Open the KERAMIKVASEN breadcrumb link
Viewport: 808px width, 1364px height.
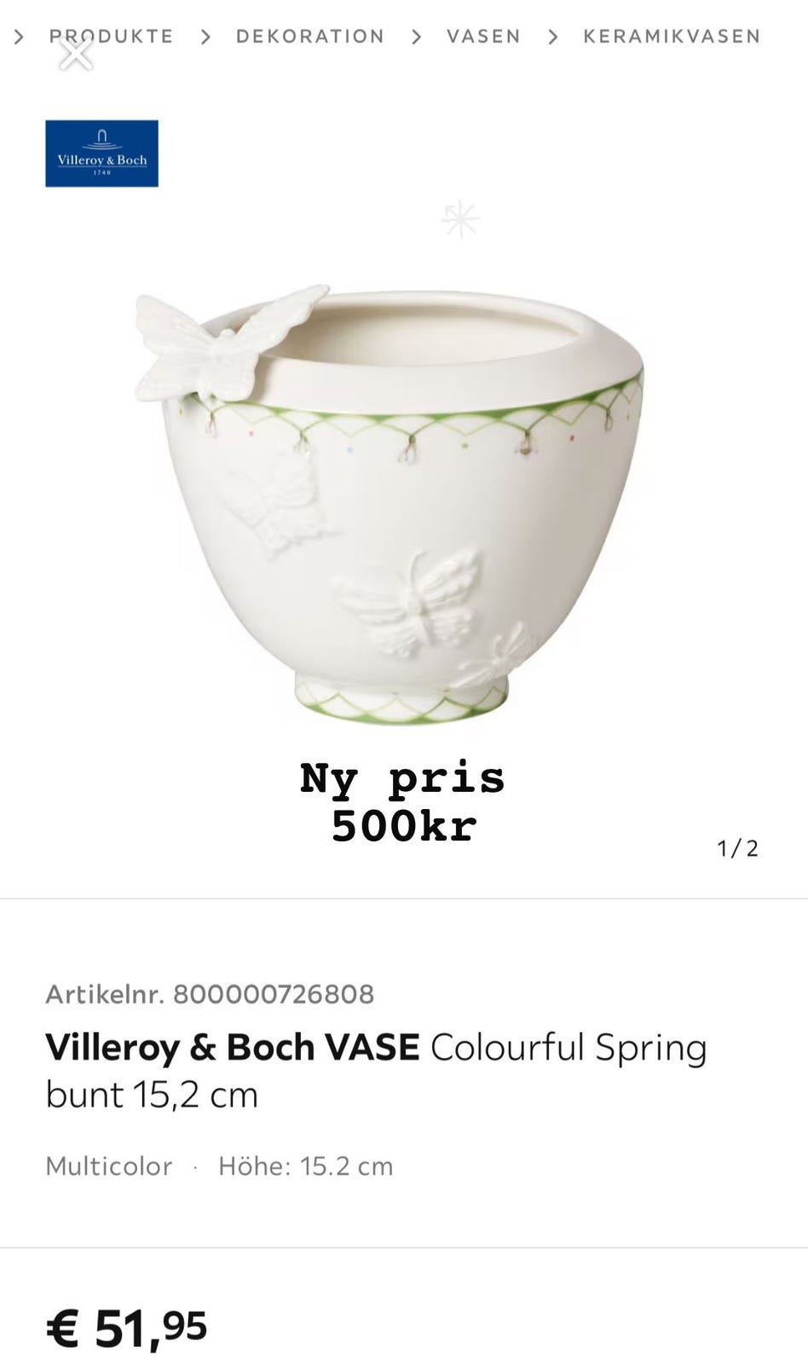[672, 37]
